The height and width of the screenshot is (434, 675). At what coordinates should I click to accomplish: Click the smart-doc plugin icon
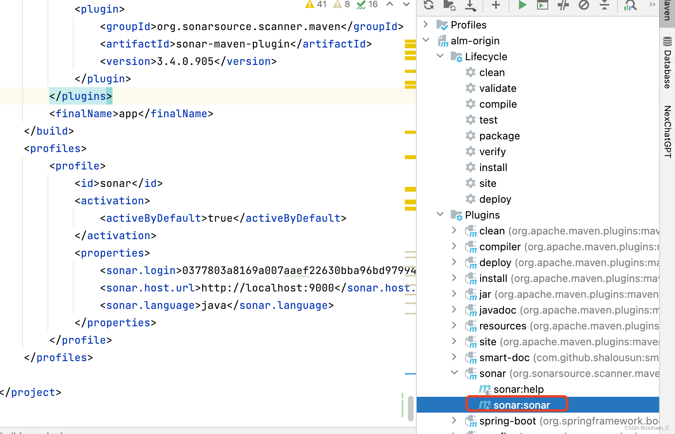[471, 358]
